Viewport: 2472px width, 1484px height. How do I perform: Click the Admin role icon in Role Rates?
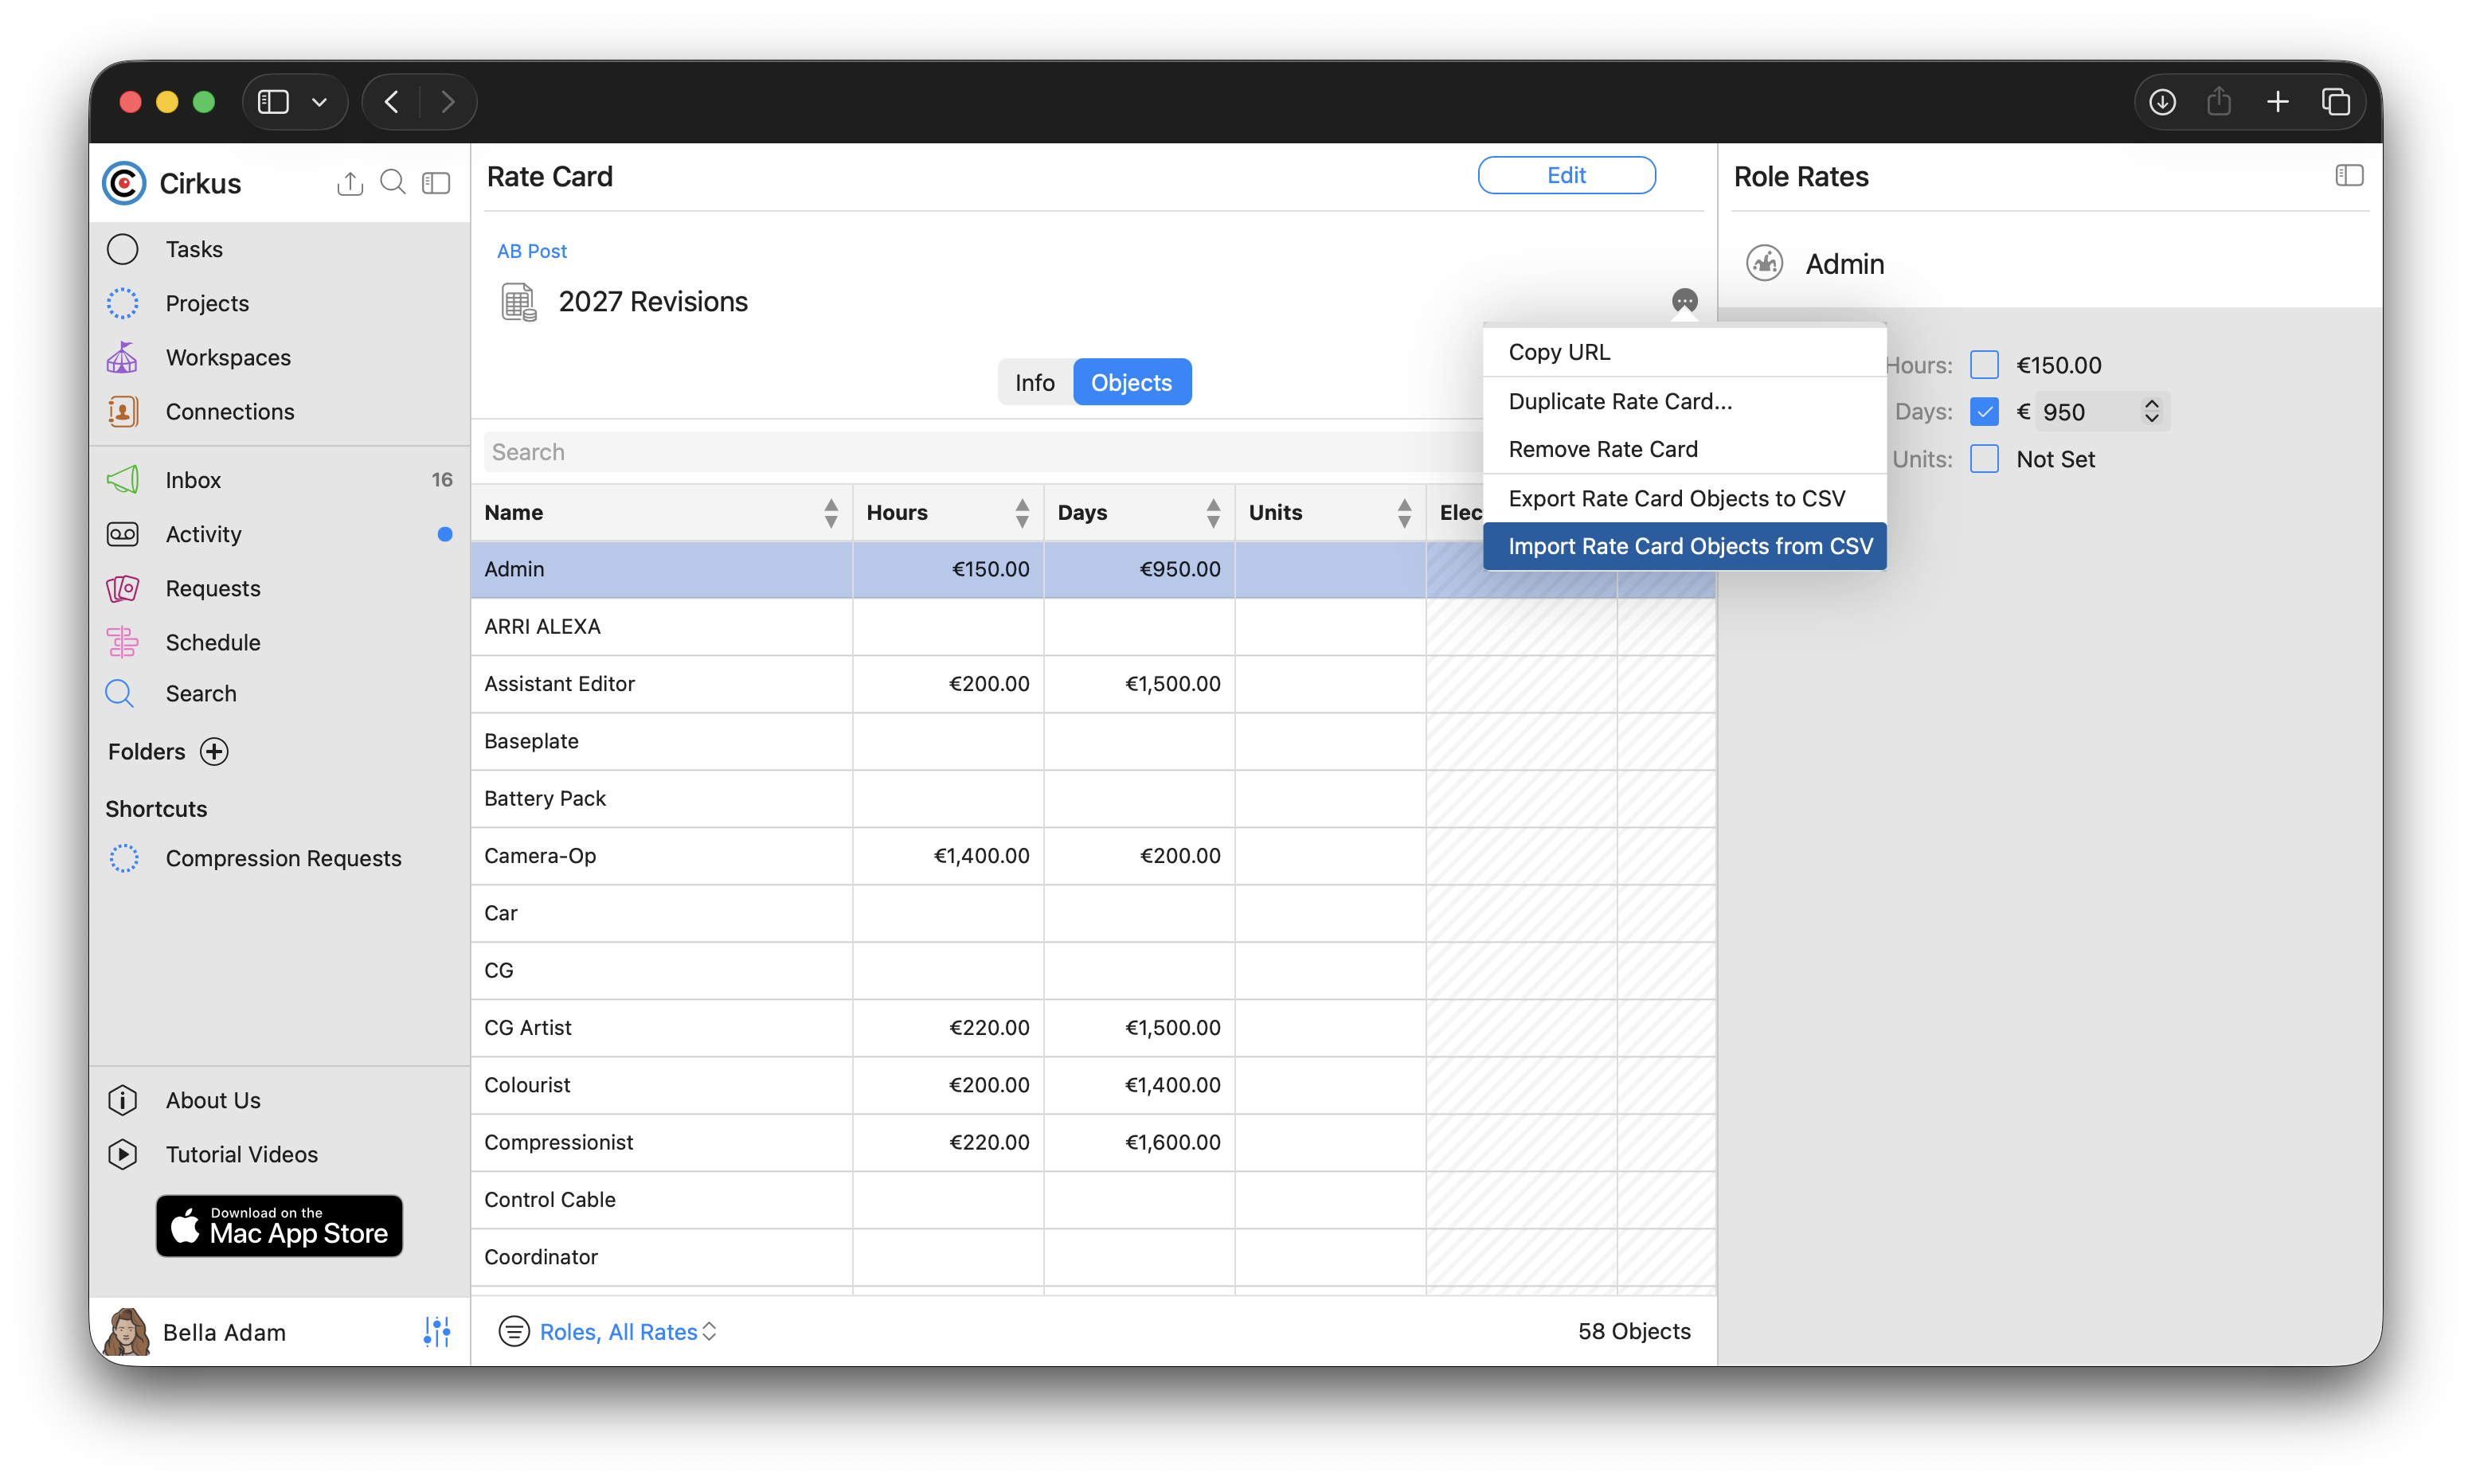point(1765,263)
